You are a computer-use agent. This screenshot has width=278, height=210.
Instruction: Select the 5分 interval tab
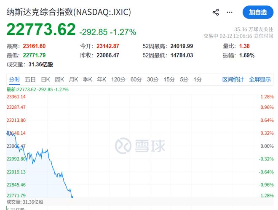click(x=184, y=79)
